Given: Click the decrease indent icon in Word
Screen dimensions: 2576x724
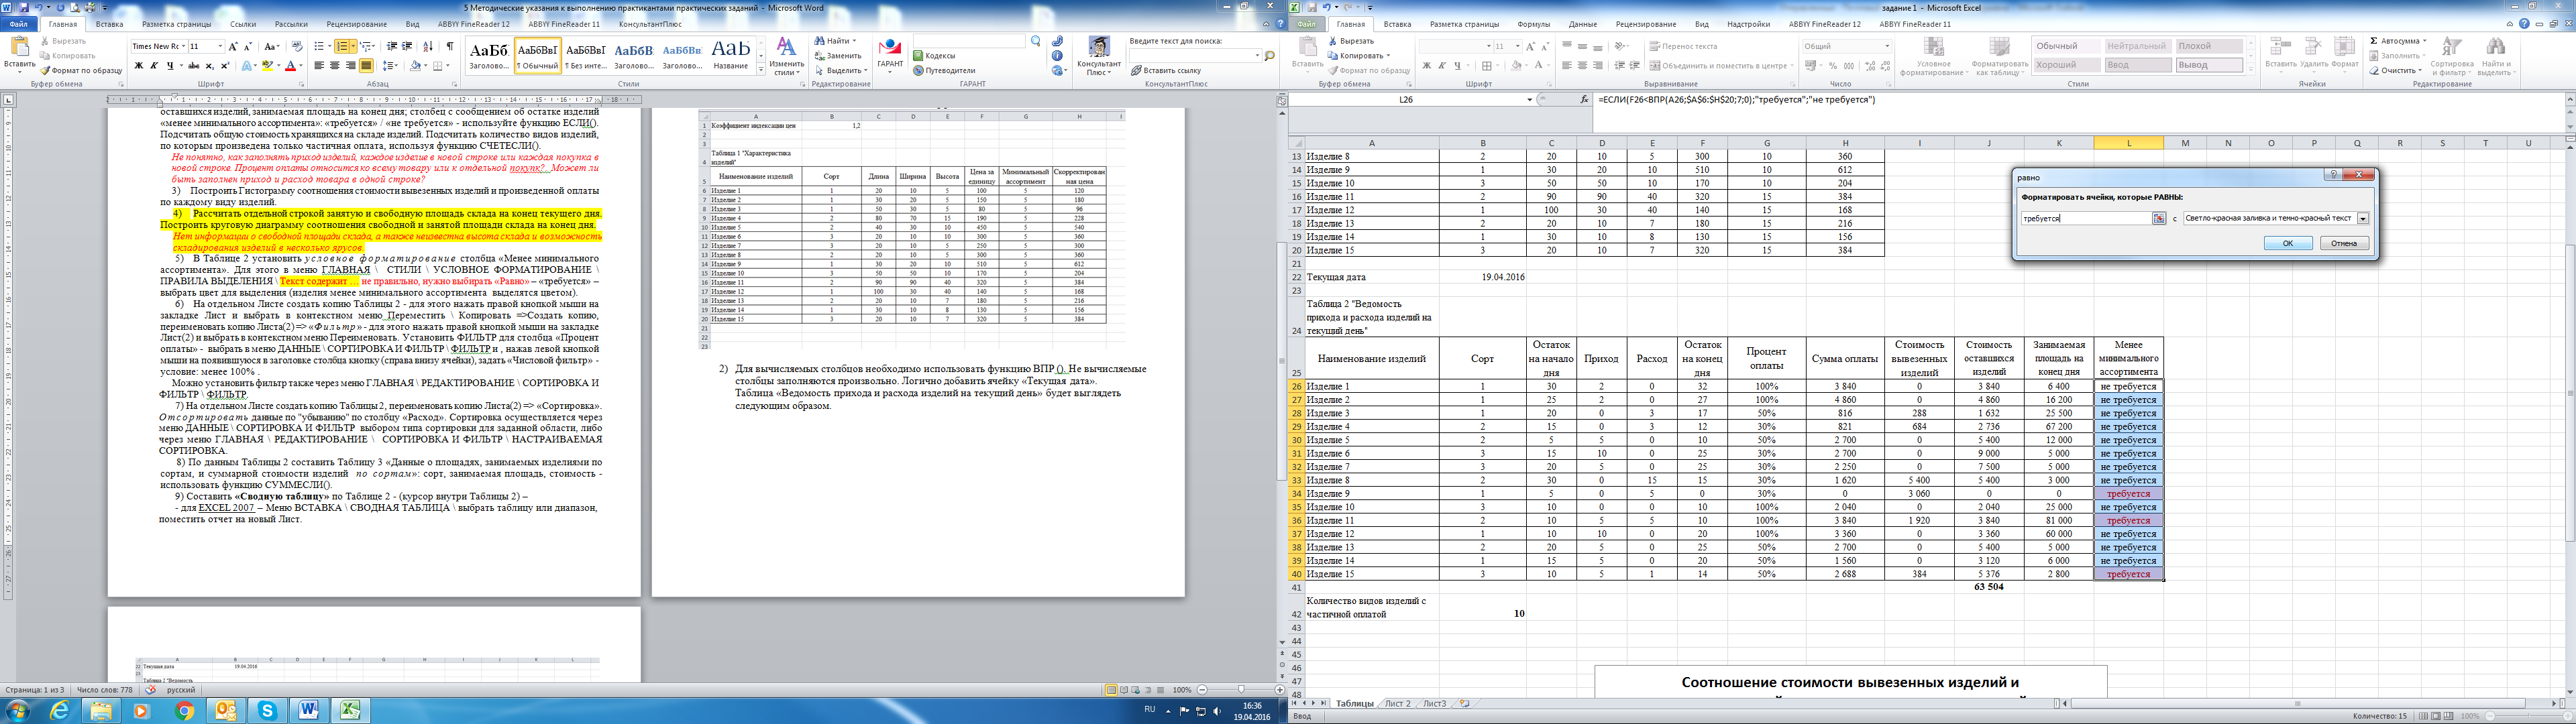Looking at the screenshot, I should (x=392, y=46).
